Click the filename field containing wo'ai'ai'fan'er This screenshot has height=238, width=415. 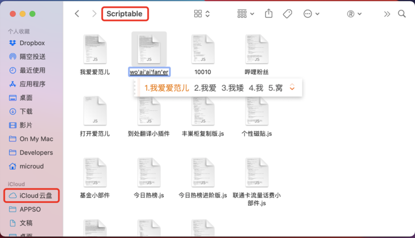coord(149,72)
